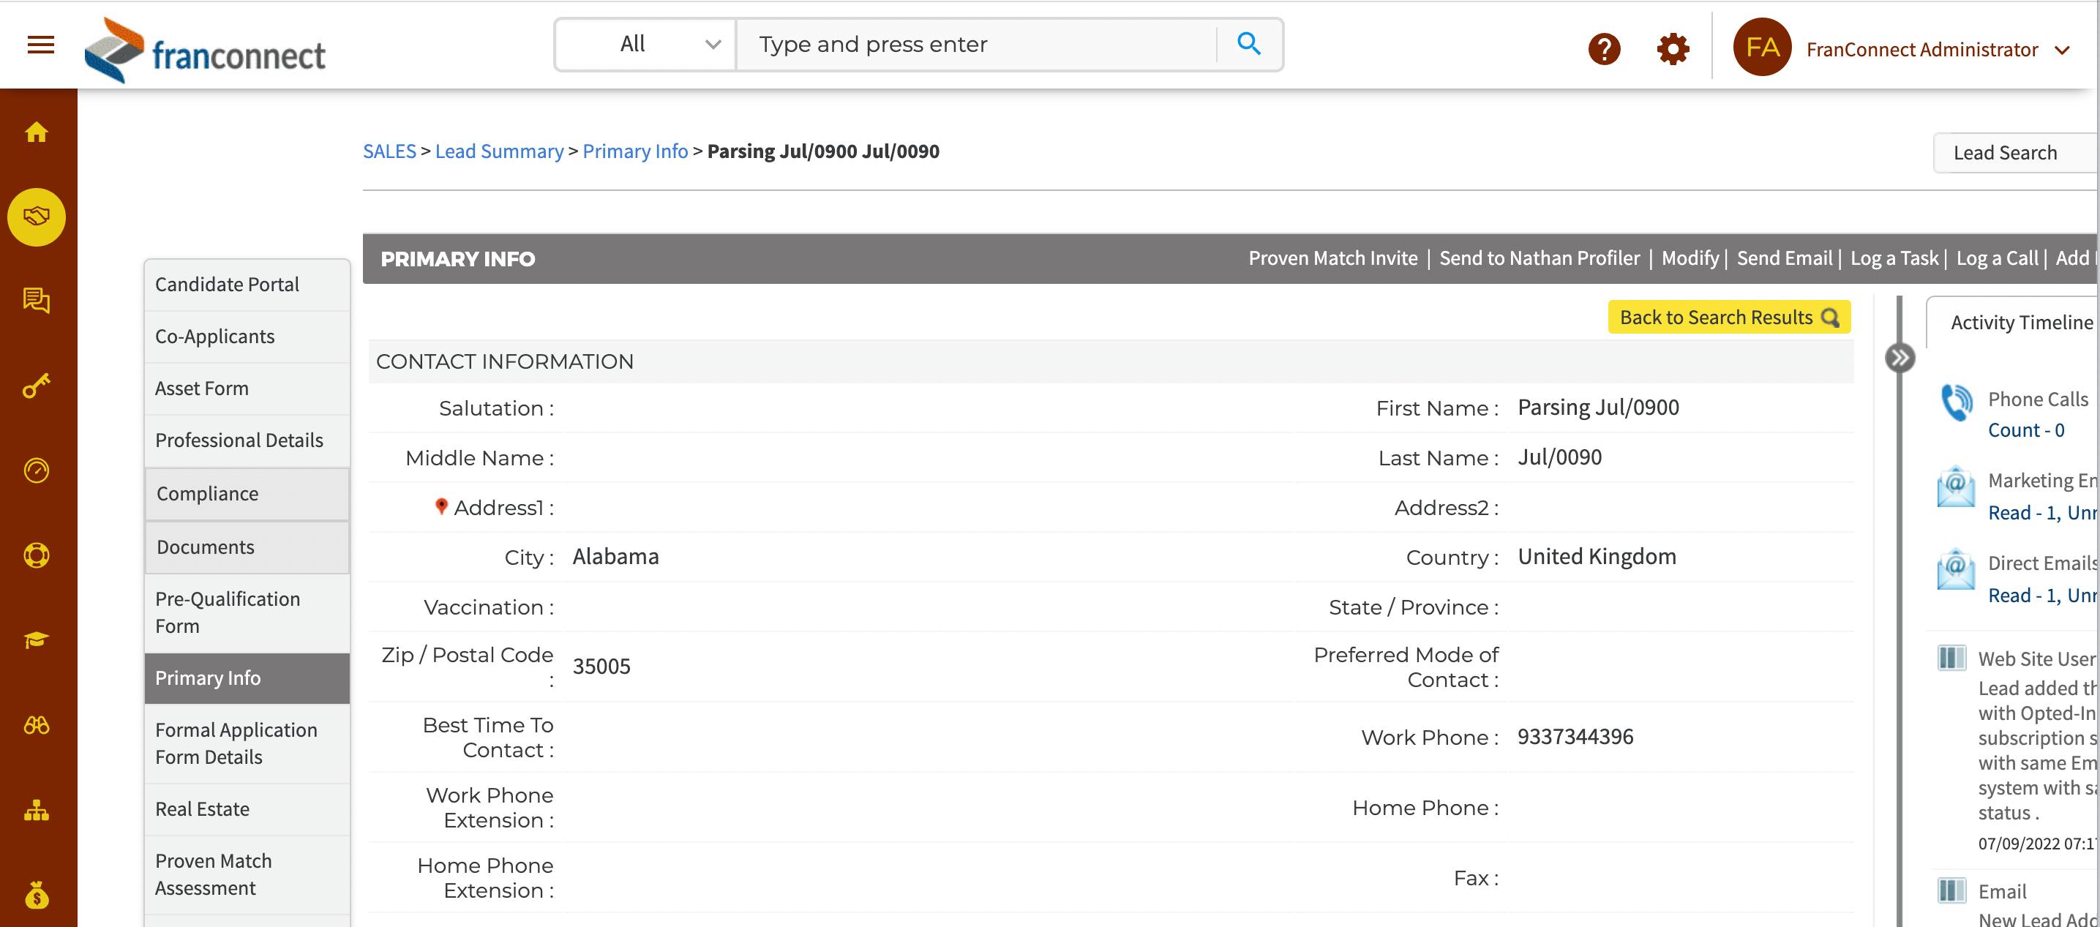Click the FA user avatar
2100x927 pixels.
point(1762,48)
